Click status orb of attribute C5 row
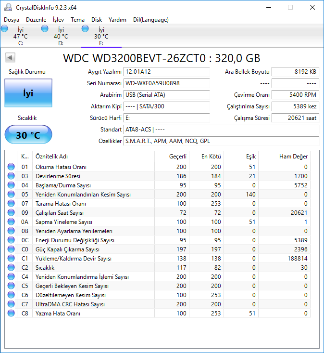 (x=11, y=286)
